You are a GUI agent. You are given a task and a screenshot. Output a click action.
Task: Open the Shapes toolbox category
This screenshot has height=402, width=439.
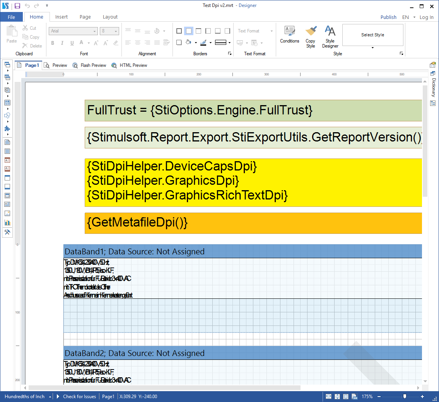click(x=7, y=116)
